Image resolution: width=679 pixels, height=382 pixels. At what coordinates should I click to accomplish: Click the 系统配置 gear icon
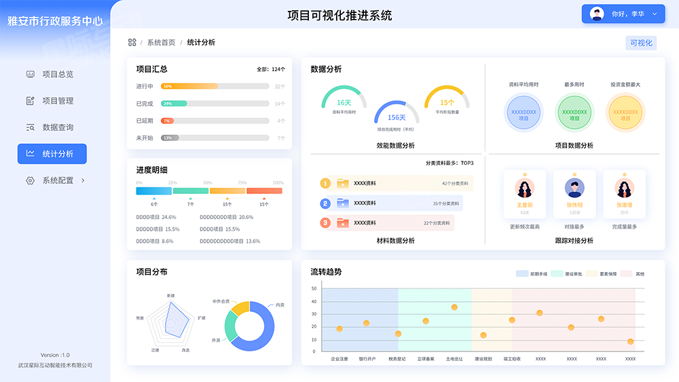pyautogui.click(x=30, y=180)
